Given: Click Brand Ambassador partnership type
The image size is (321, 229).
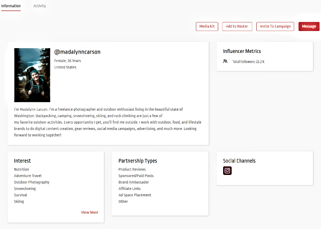Looking at the screenshot, I should point(134,182).
